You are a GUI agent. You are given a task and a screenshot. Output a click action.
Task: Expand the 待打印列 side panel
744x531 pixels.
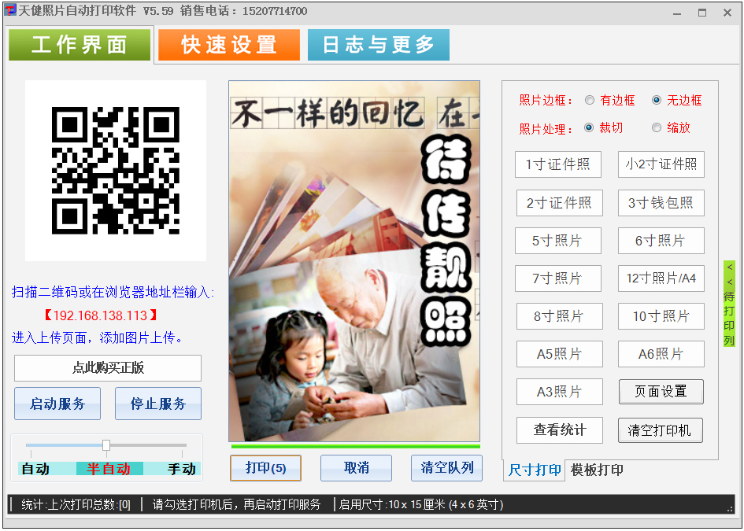729,304
